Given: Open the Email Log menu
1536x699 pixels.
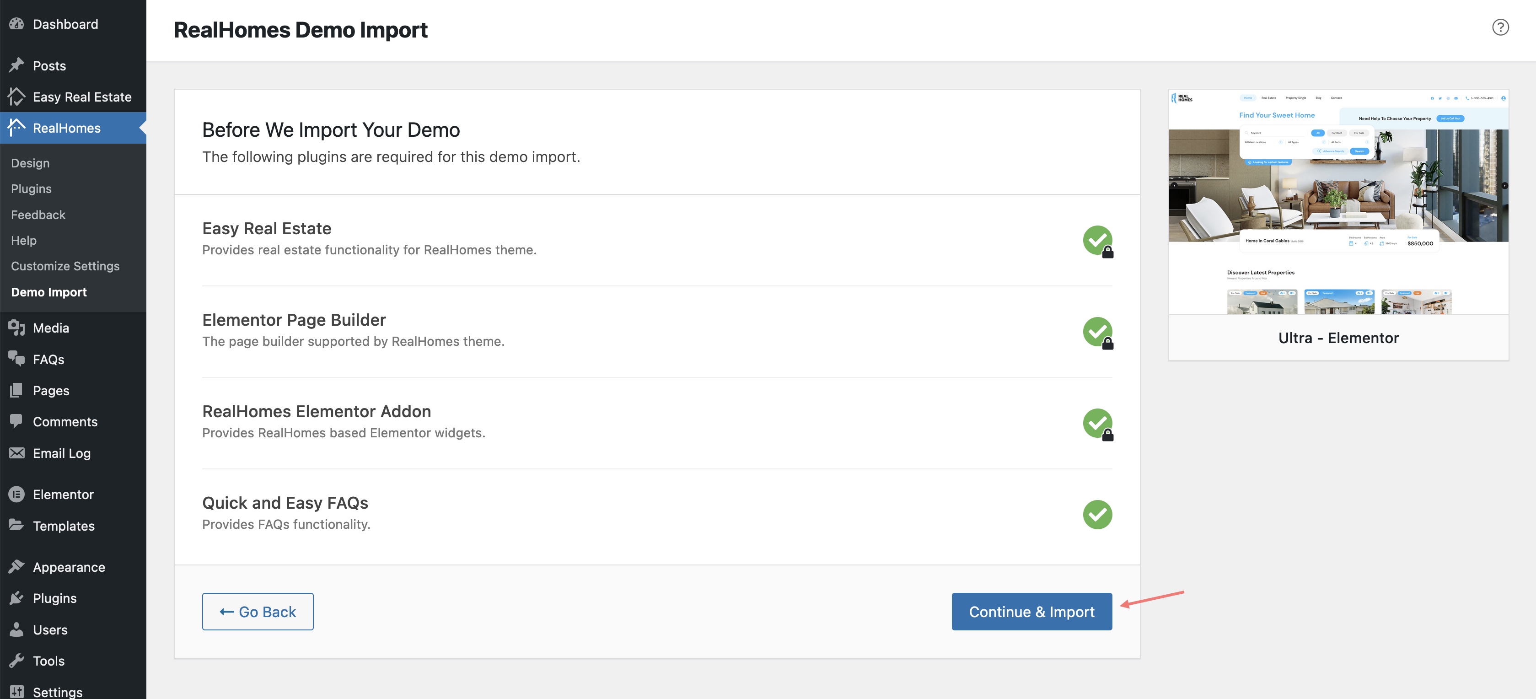Looking at the screenshot, I should [73, 453].
